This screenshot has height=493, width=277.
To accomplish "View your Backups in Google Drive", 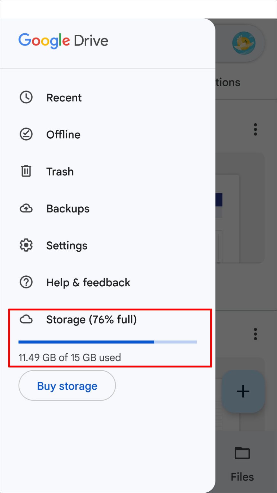I will (x=68, y=208).
